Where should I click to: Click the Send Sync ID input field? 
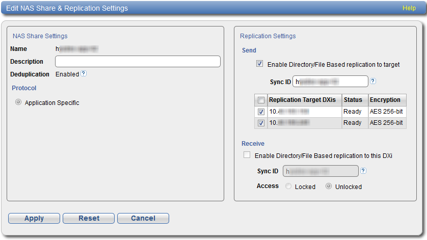coord(330,82)
